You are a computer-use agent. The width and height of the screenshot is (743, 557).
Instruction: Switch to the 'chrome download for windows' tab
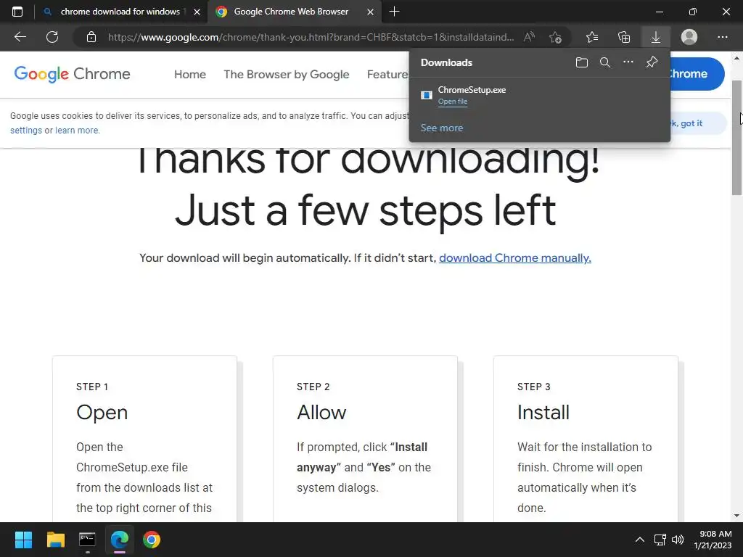click(120, 12)
